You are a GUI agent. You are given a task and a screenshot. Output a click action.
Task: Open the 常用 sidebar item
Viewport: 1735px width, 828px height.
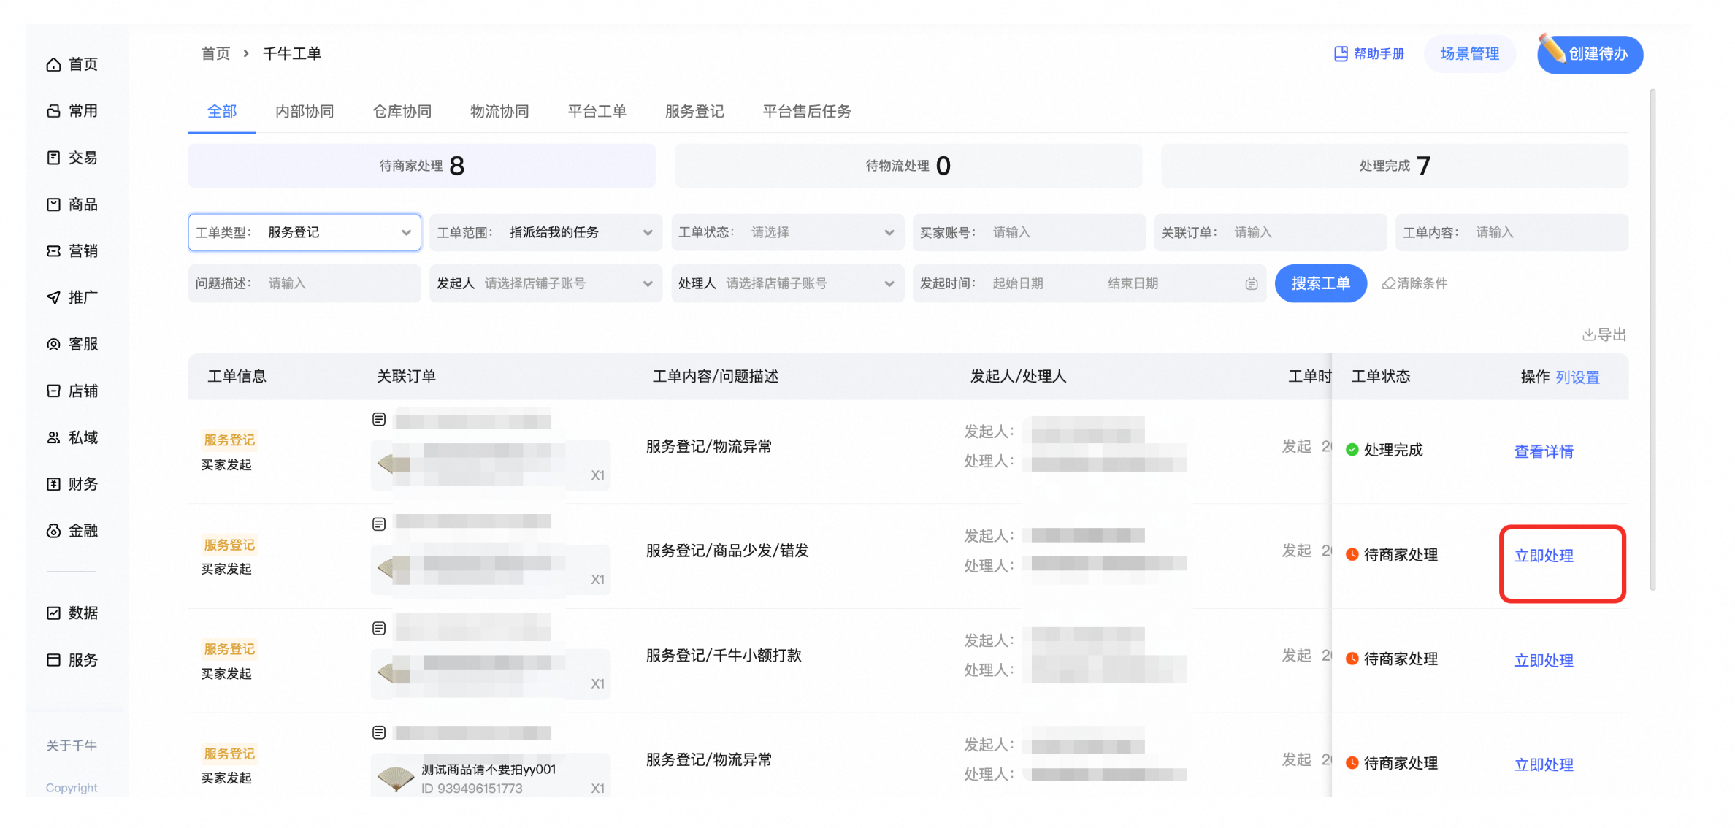point(72,111)
